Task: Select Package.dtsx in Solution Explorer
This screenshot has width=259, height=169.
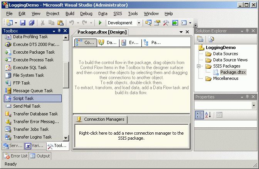Action: 233,72
